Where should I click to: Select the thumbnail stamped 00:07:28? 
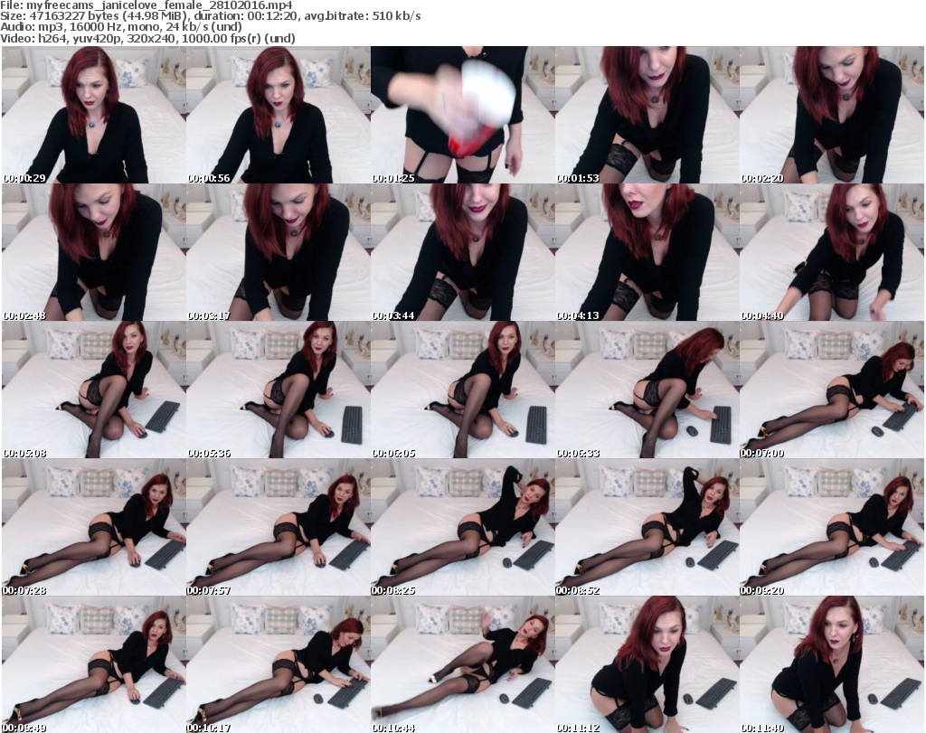[x=94, y=527]
